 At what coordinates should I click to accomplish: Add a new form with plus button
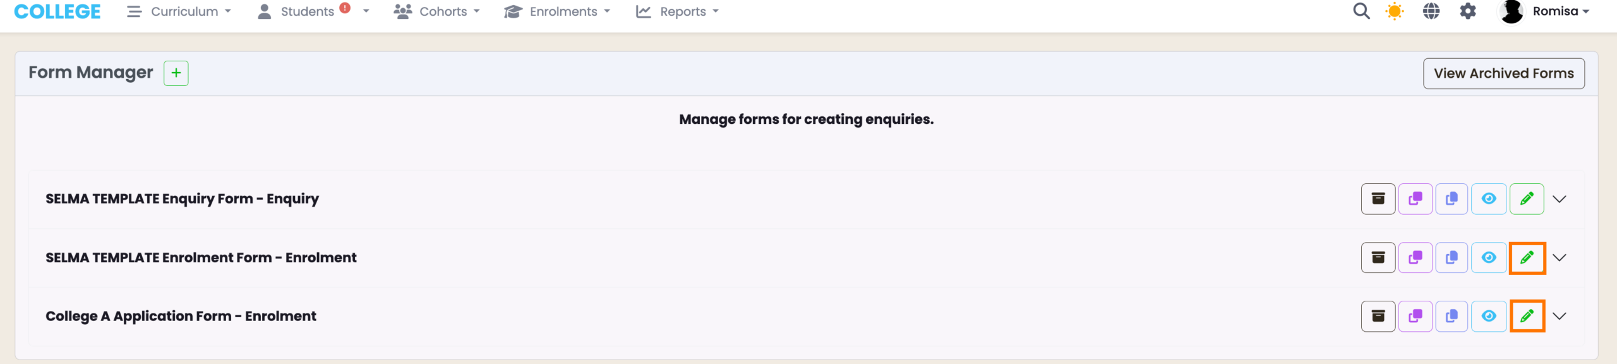(x=176, y=73)
